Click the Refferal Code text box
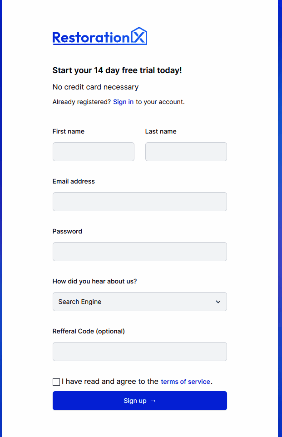 [x=139, y=352]
